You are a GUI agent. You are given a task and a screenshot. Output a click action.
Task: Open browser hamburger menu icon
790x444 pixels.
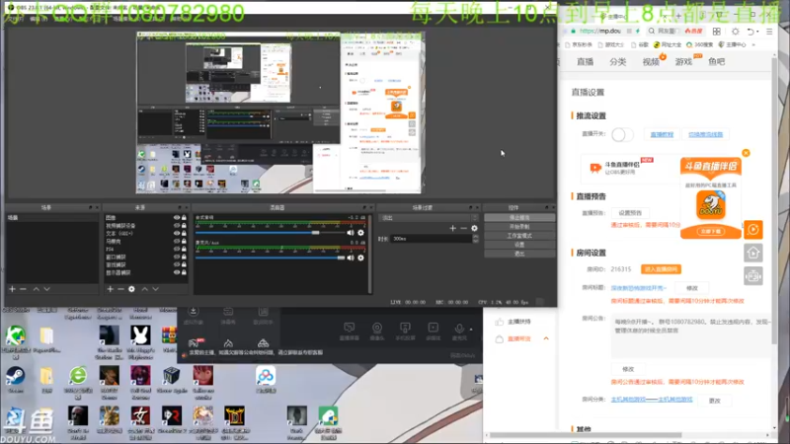(x=769, y=32)
